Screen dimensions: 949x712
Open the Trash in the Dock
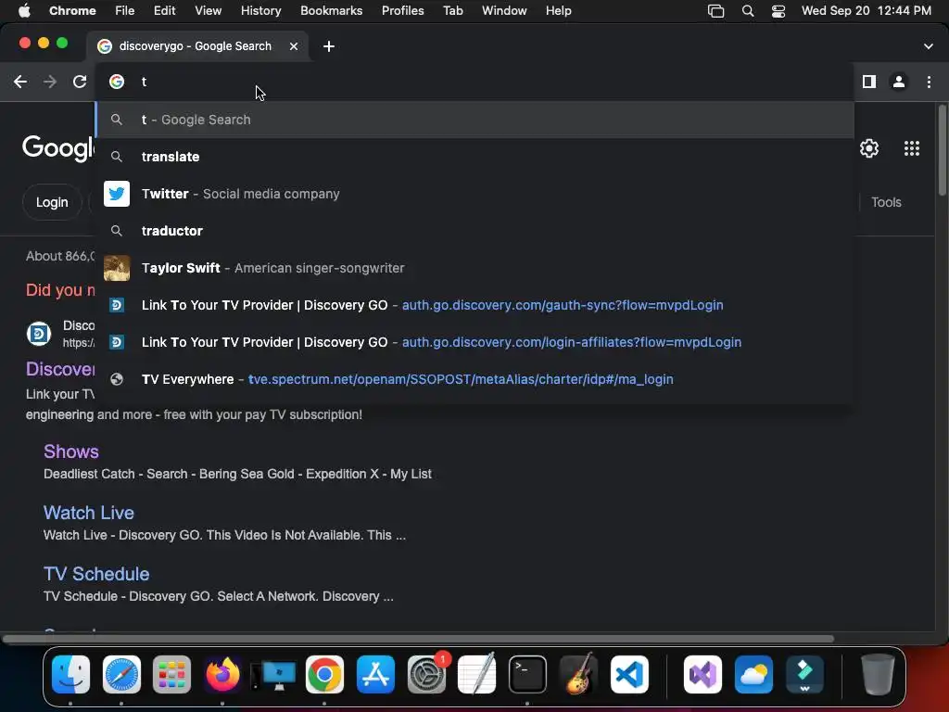click(x=878, y=675)
